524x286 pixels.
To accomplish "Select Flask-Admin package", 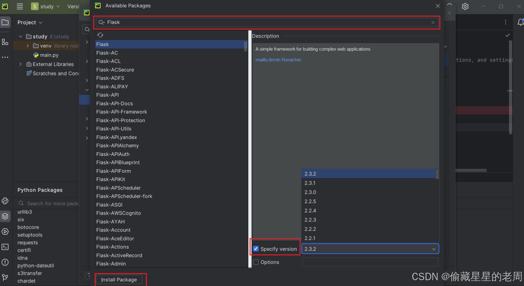I will click(x=169, y=264).
